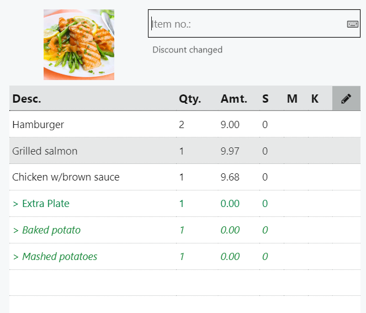Select the Hamburger order line
Image resolution: width=366 pixels, height=313 pixels.
coord(38,125)
